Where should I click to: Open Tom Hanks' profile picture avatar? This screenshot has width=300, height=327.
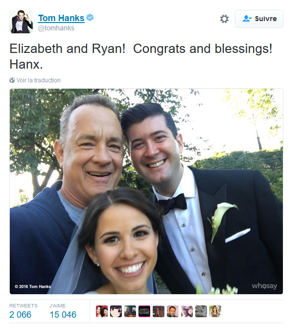click(x=21, y=22)
